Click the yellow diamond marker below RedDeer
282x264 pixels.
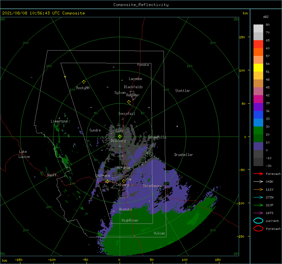coord(129,102)
